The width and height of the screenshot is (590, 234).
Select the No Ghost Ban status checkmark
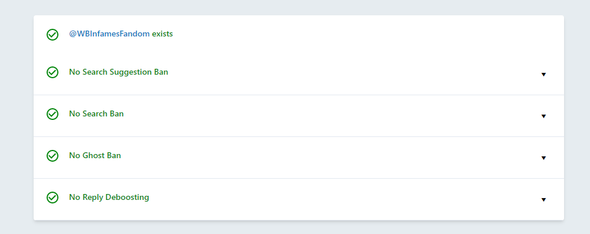pyautogui.click(x=53, y=156)
